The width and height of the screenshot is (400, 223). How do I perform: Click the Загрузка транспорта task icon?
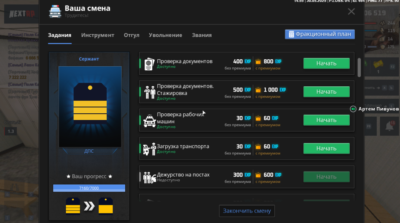pos(150,149)
